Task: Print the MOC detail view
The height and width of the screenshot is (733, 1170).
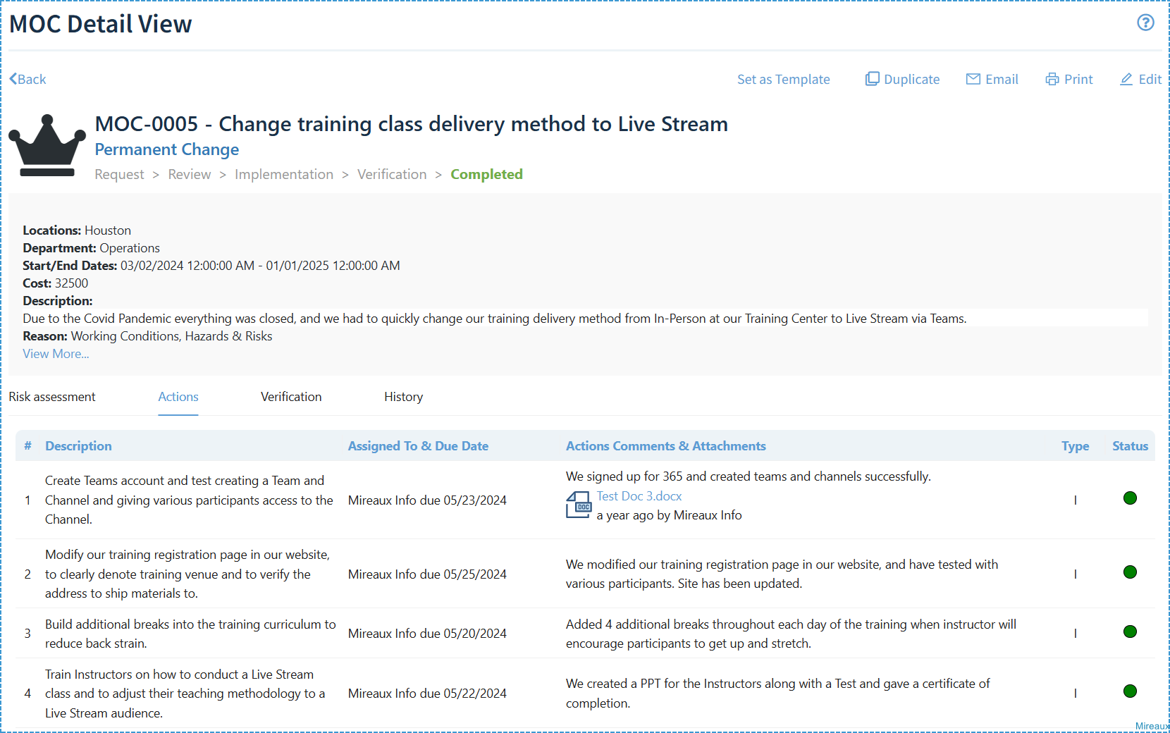Action: [x=1069, y=79]
